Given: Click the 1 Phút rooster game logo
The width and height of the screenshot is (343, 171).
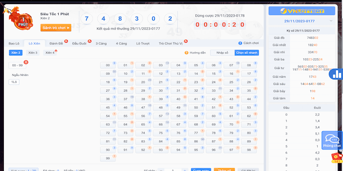Looking at the screenshot, I should [x=18, y=16].
